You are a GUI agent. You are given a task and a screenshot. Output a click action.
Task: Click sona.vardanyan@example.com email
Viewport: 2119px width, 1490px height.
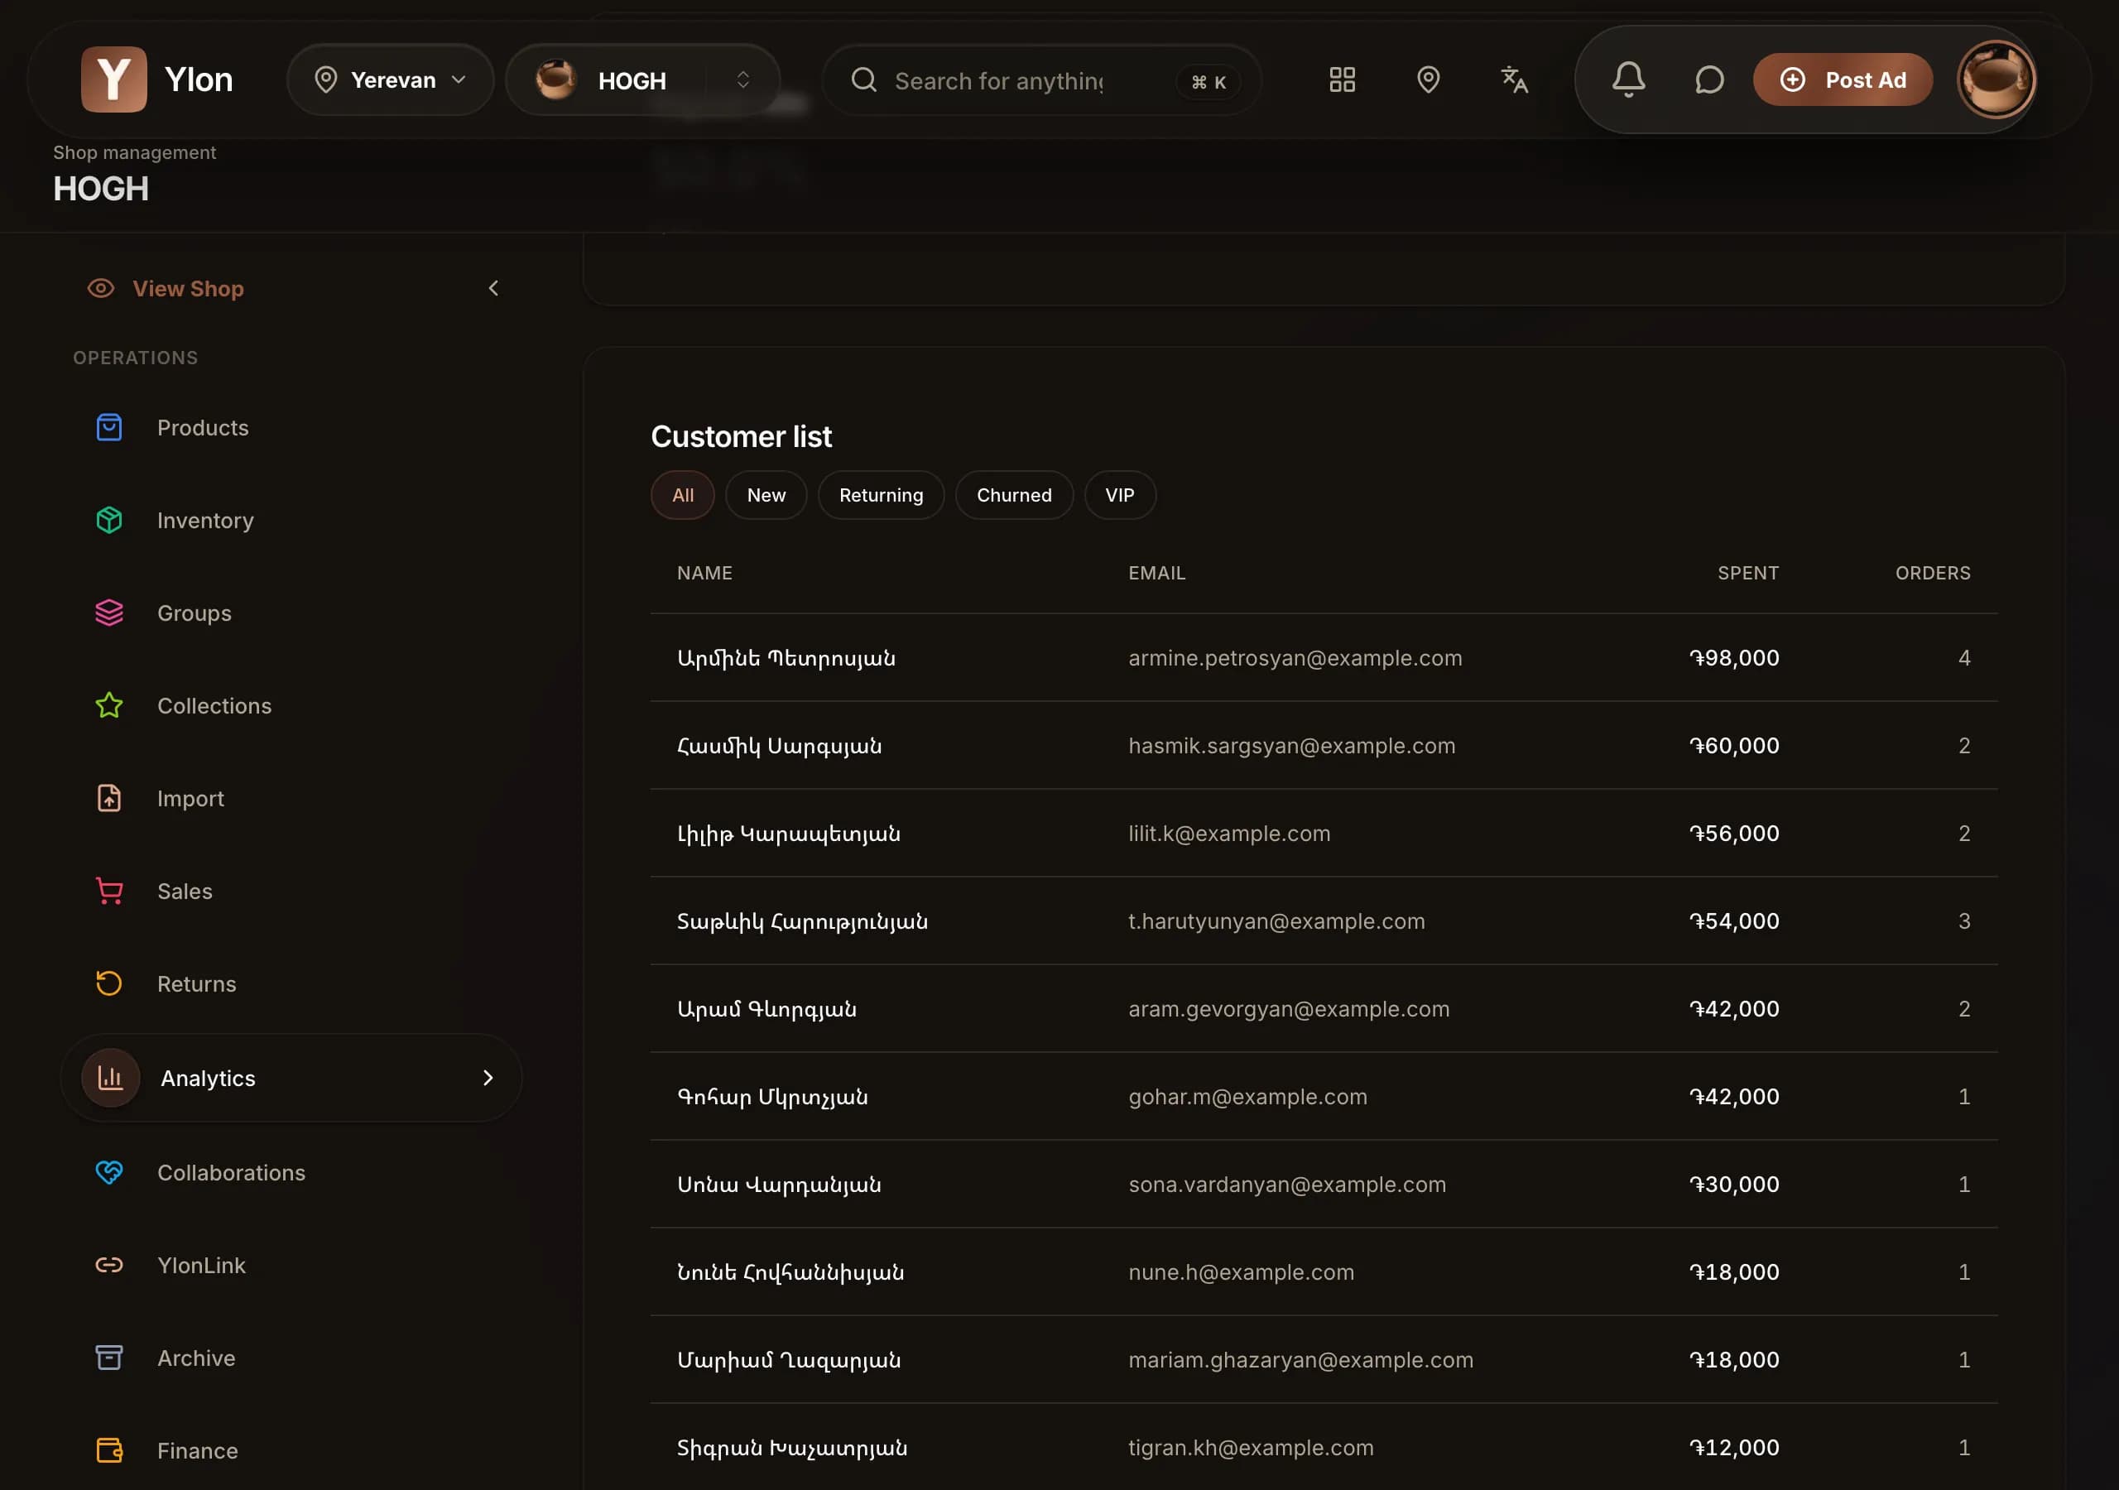(1287, 1184)
